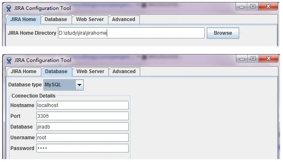Click the Username label

point(22,138)
